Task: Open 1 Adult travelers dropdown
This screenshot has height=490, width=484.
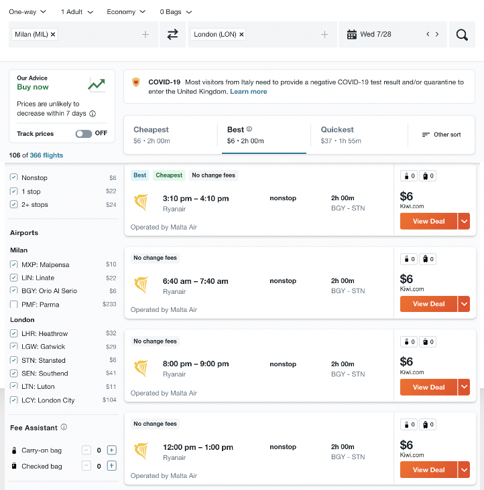Action: [77, 12]
